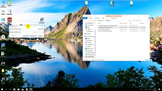Click Properties icon in quick access toolbar
This screenshot has height=91, width=162.
[87, 16]
